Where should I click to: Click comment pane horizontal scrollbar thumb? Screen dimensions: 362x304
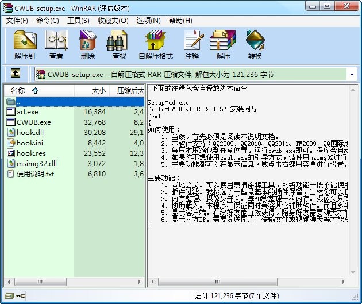pyautogui.click(x=218, y=282)
